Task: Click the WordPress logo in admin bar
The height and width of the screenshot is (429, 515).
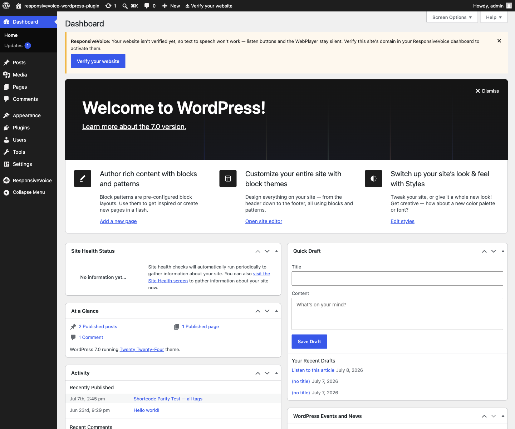Action: 6,6
